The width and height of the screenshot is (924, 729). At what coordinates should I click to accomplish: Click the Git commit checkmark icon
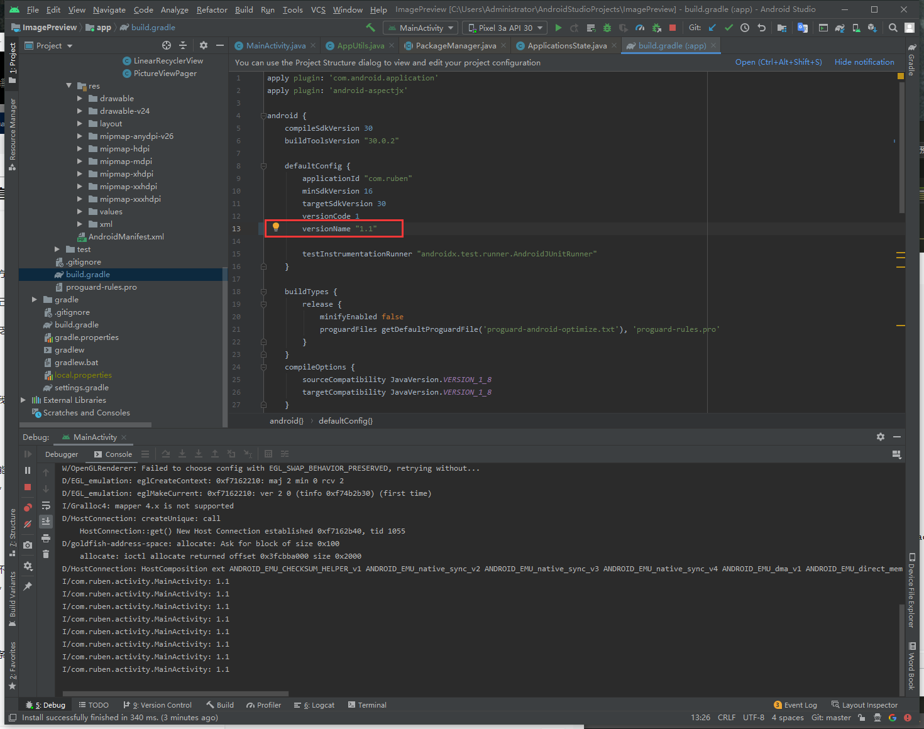[x=729, y=28]
